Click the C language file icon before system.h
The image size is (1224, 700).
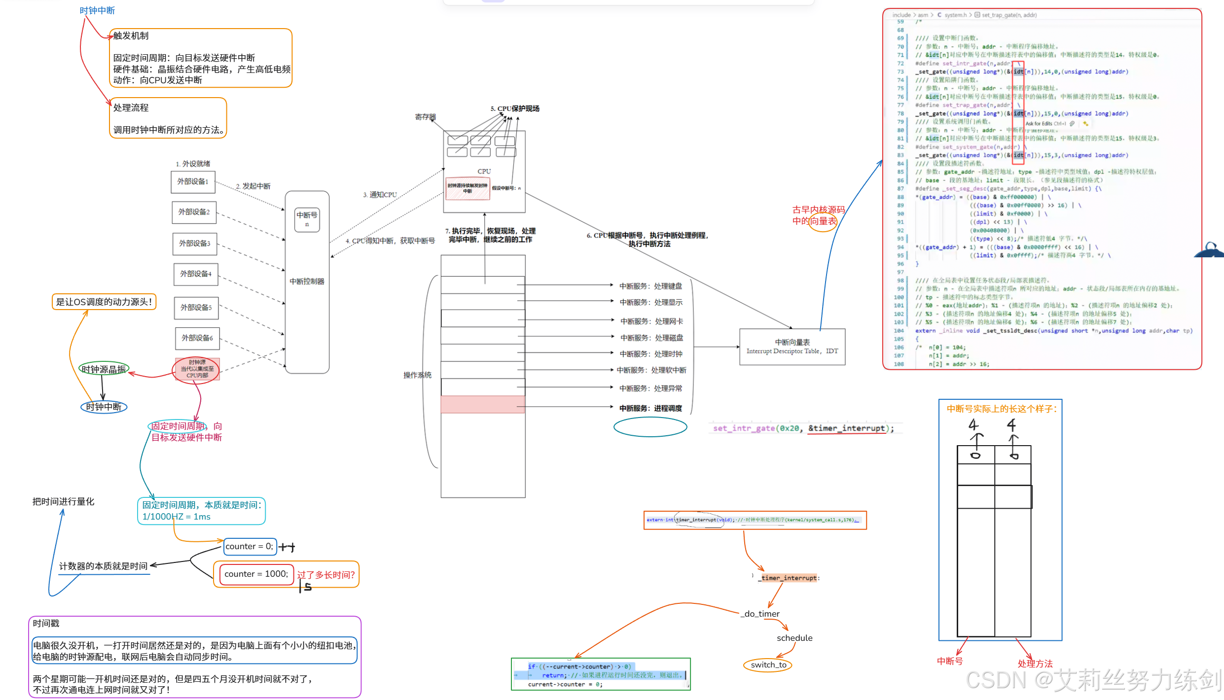[x=939, y=15]
